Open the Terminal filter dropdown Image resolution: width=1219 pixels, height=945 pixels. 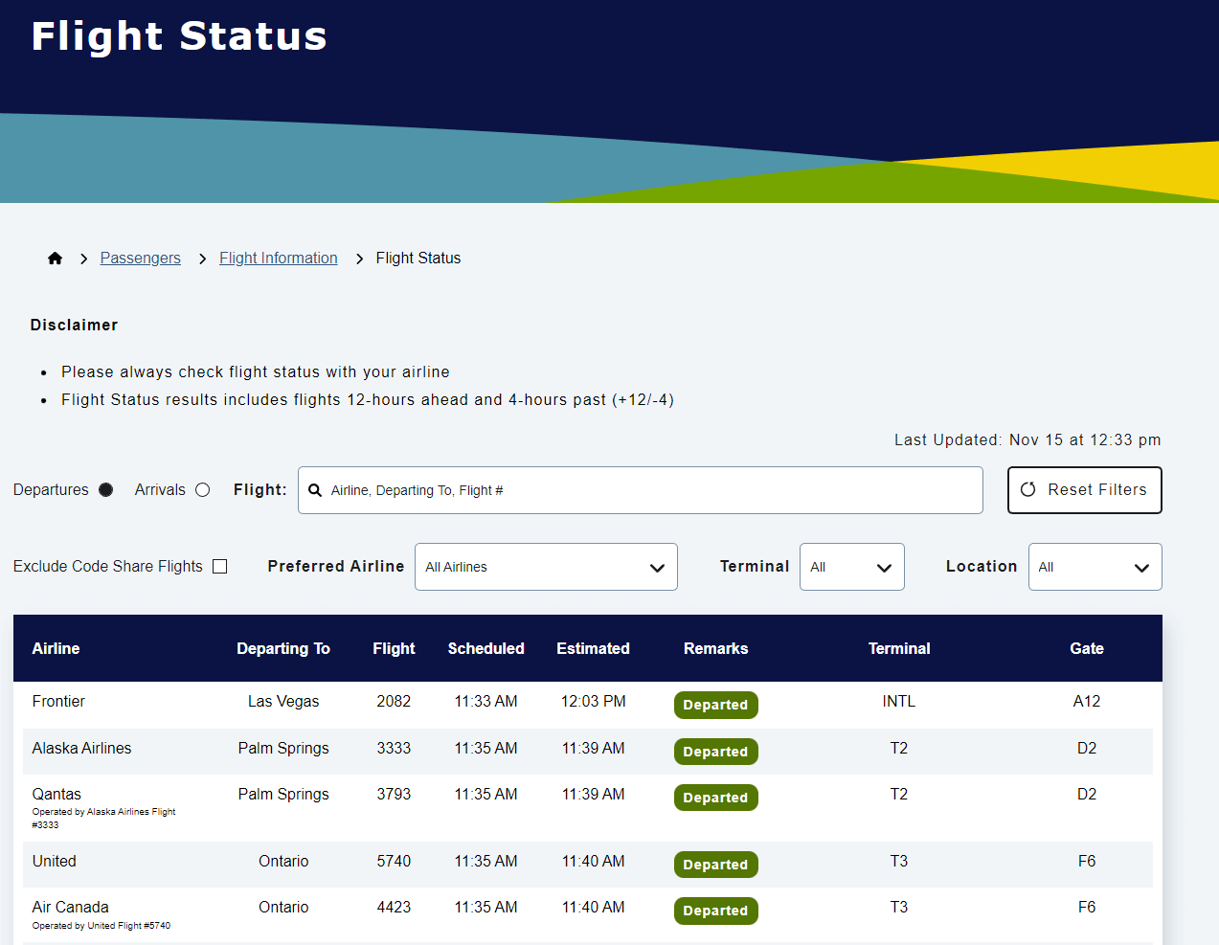pyautogui.click(x=851, y=567)
